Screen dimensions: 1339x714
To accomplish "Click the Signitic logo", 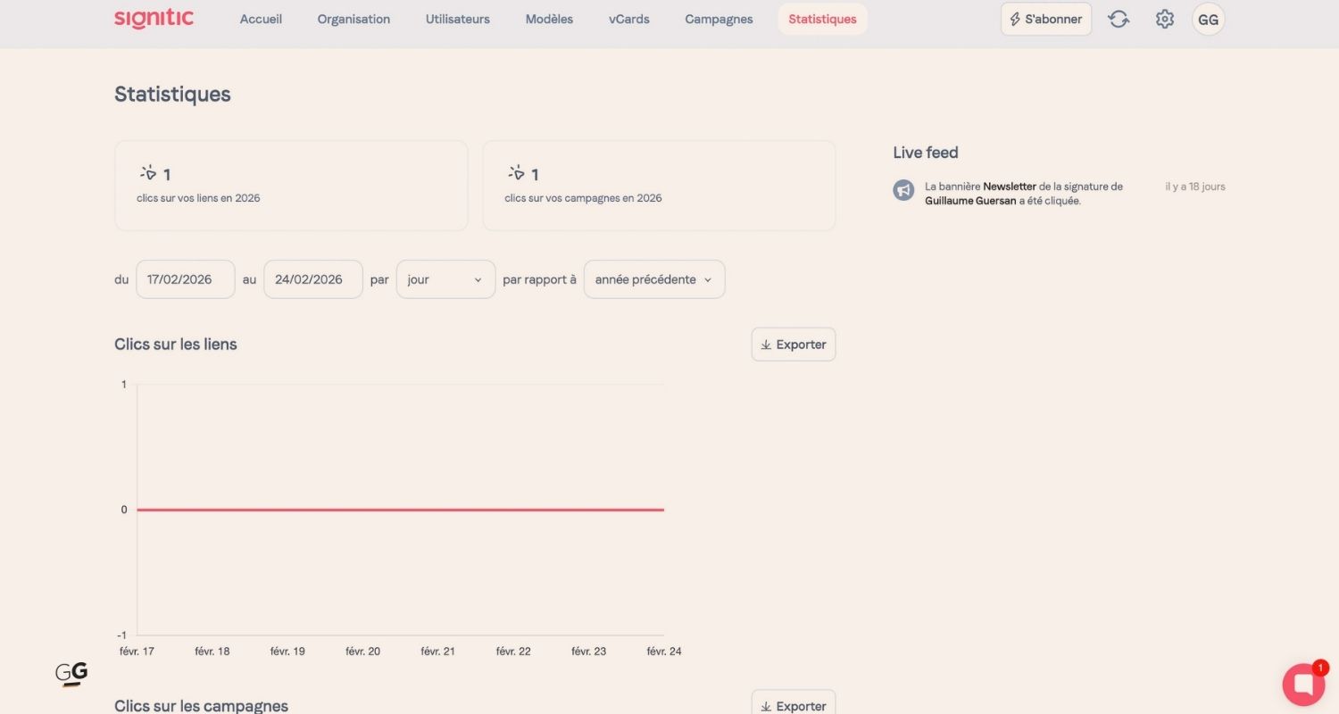I will point(154,19).
